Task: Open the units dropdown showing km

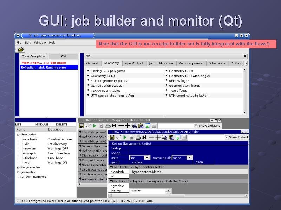Action: click(x=140, y=157)
